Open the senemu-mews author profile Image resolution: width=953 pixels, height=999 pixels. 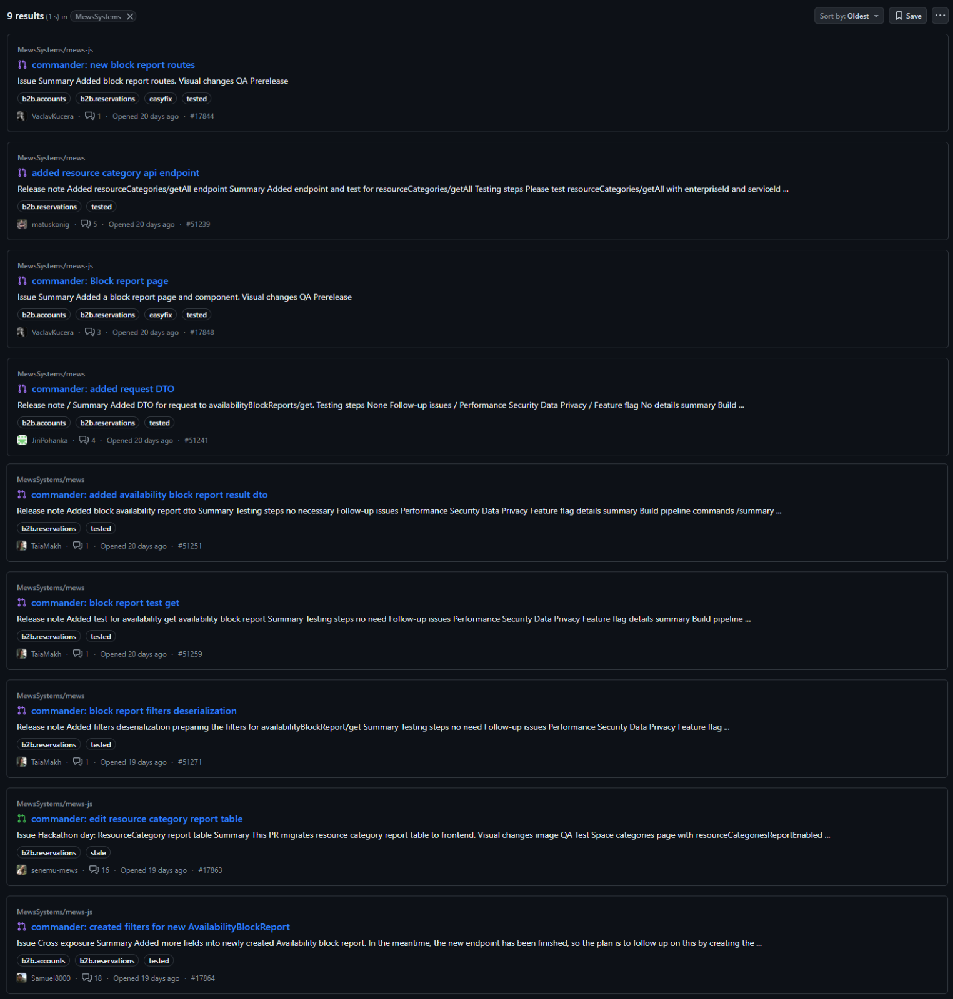(x=54, y=870)
